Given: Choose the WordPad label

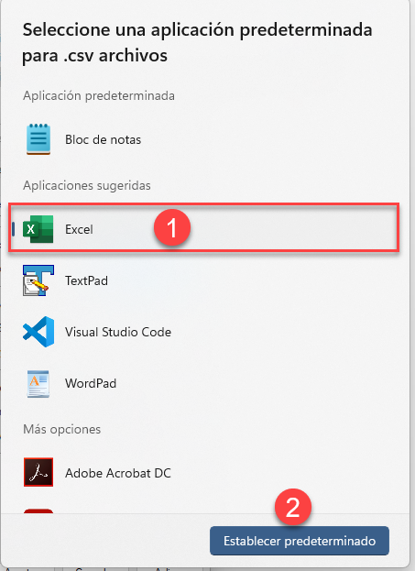Looking at the screenshot, I should tap(91, 383).
